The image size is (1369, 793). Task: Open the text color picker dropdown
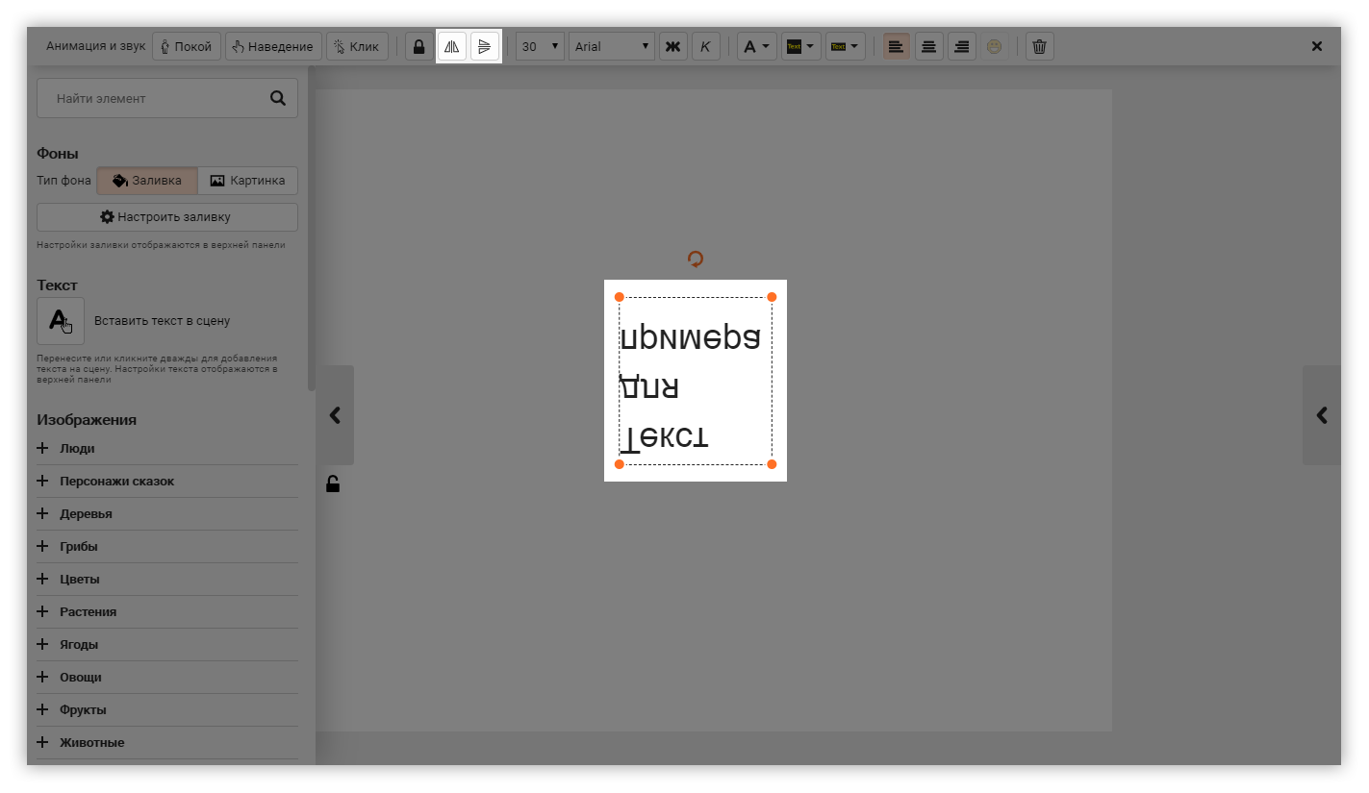point(757,46)
